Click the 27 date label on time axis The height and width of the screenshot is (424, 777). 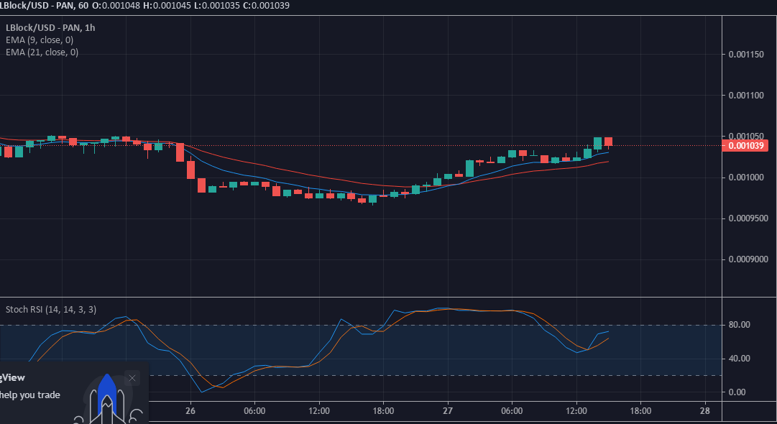448,410
